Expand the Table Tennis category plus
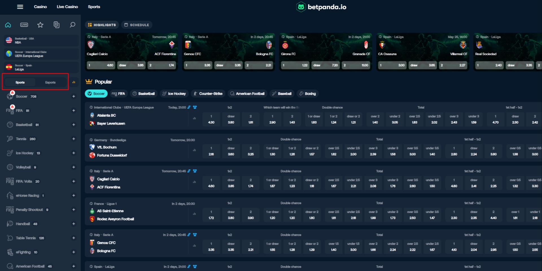 (74, 238)
